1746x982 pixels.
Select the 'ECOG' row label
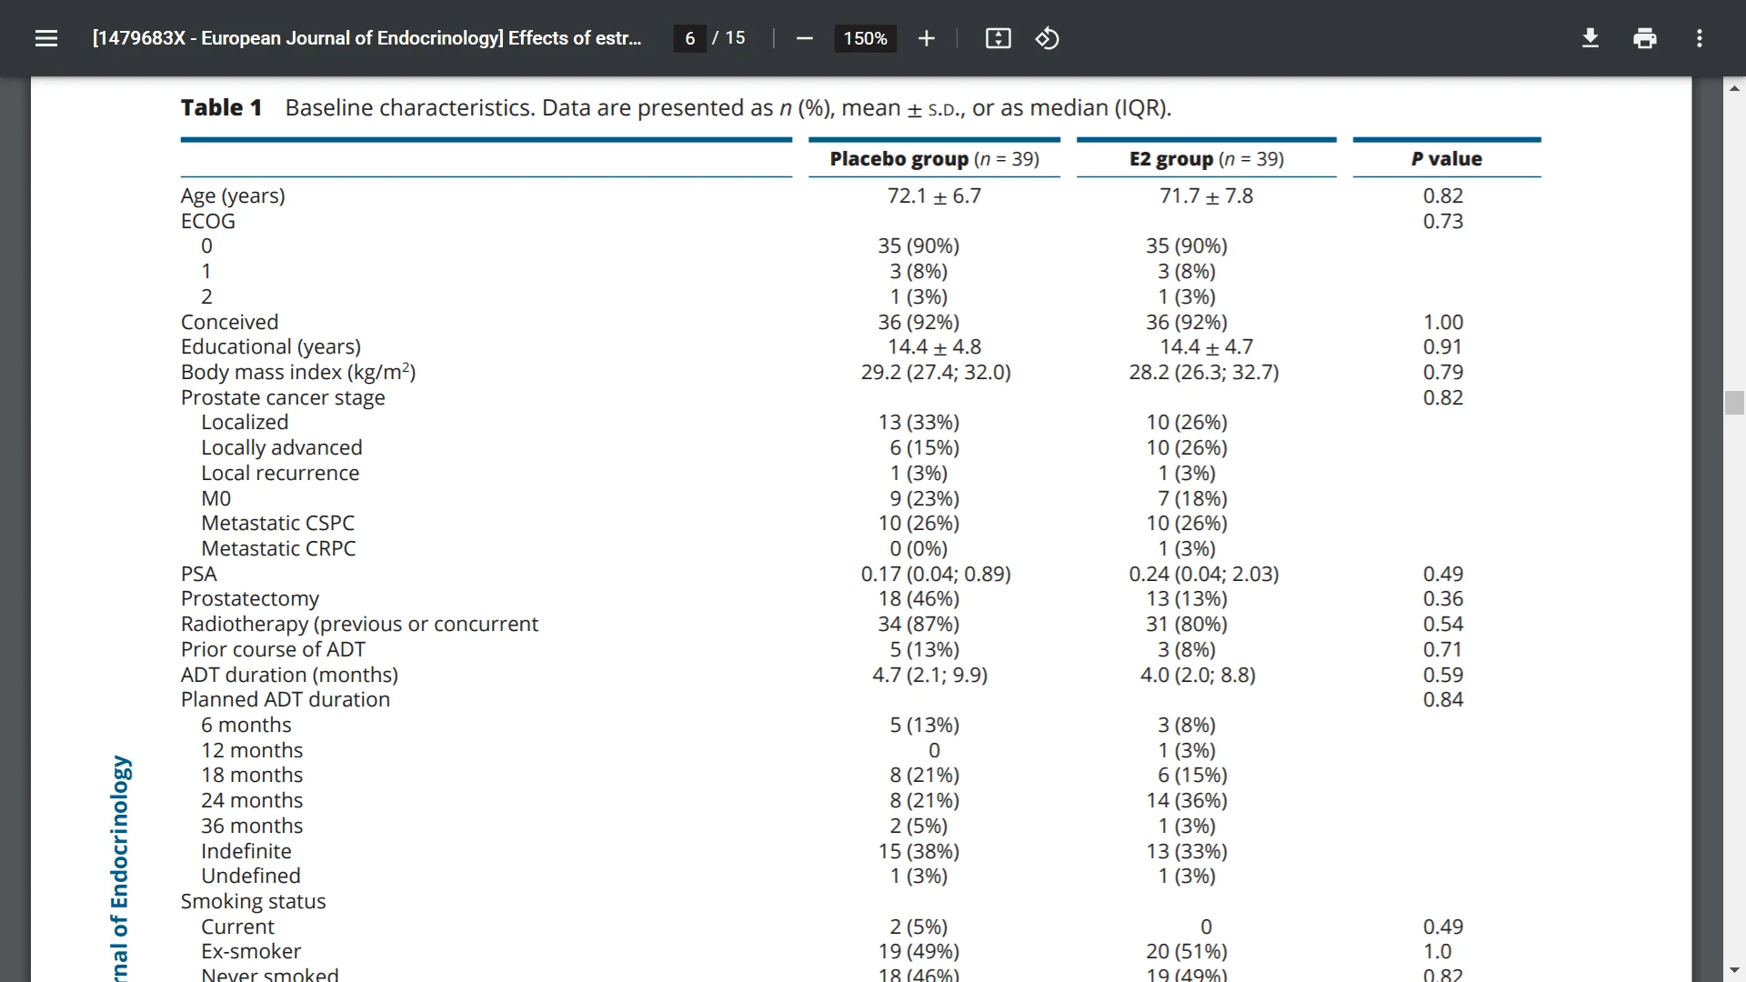(x=207, y=221)
